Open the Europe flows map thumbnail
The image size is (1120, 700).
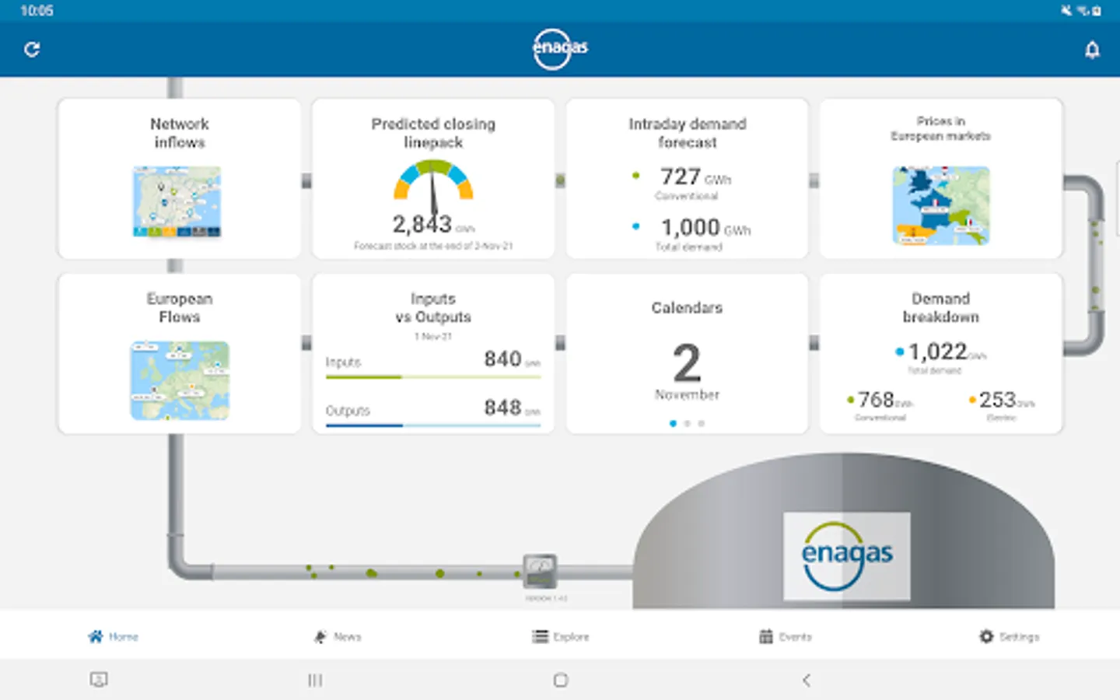point(180,380)
